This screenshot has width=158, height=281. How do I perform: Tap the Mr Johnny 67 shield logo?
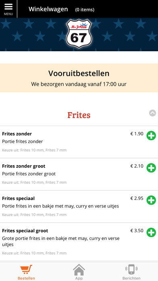point(79,34)
